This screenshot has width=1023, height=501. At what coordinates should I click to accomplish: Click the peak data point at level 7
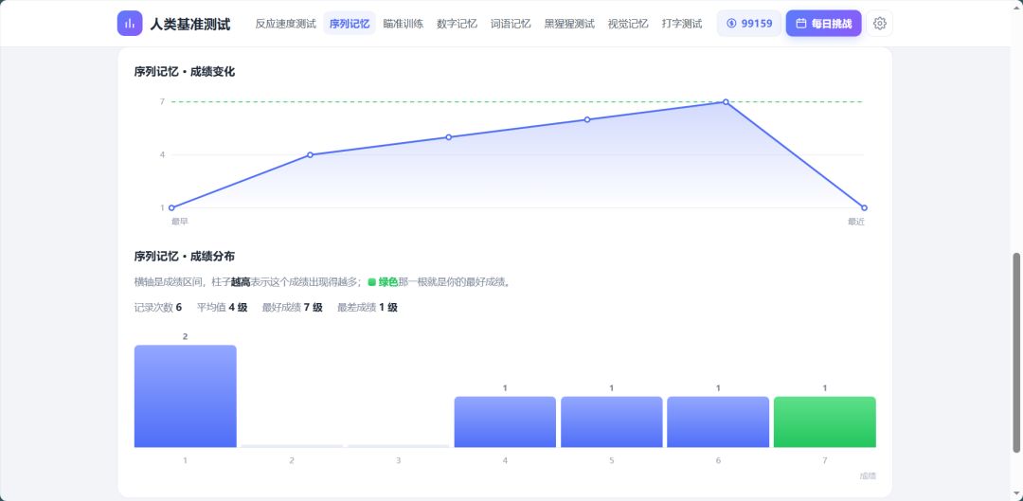click(726, 101)
